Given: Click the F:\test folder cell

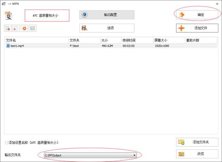Looking at the screenshot, I should [74, 46].
